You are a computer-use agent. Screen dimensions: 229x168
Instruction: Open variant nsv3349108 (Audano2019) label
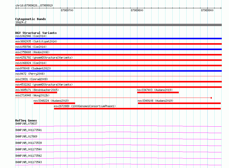point(155,101)
